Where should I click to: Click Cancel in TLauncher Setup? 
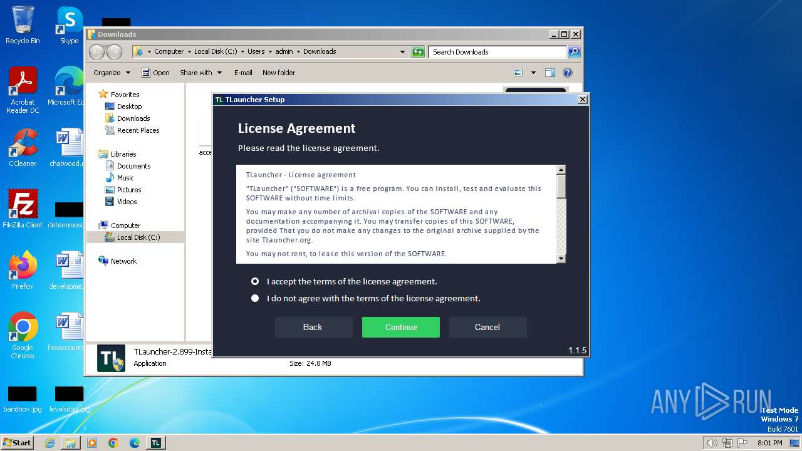pyautogui.click(x=487, y=327)
